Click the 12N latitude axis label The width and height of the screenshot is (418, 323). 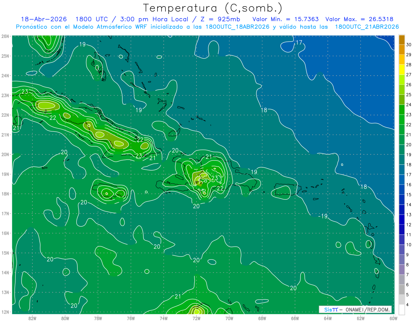point(5,312)
